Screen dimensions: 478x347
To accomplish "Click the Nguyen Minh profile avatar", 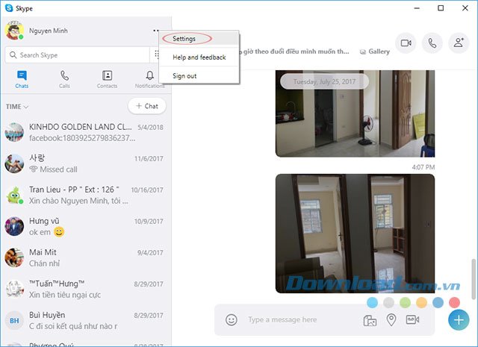I will coord(14,31).
